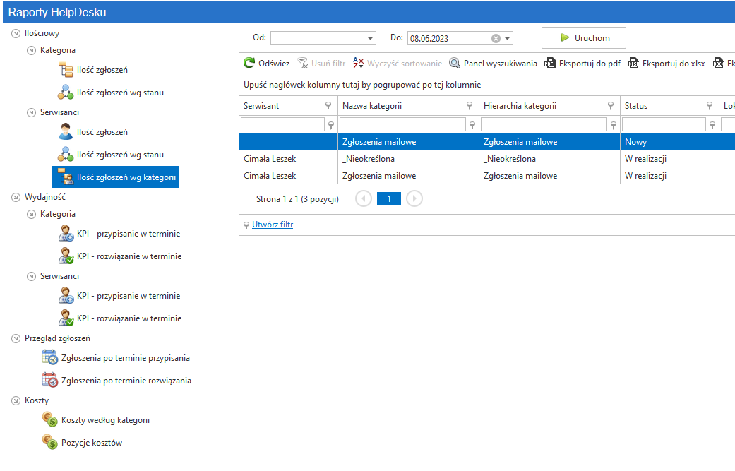The image size is (735, 471).
Task: Collapse the Koszty tree group
Action: (x=16, y=400)
